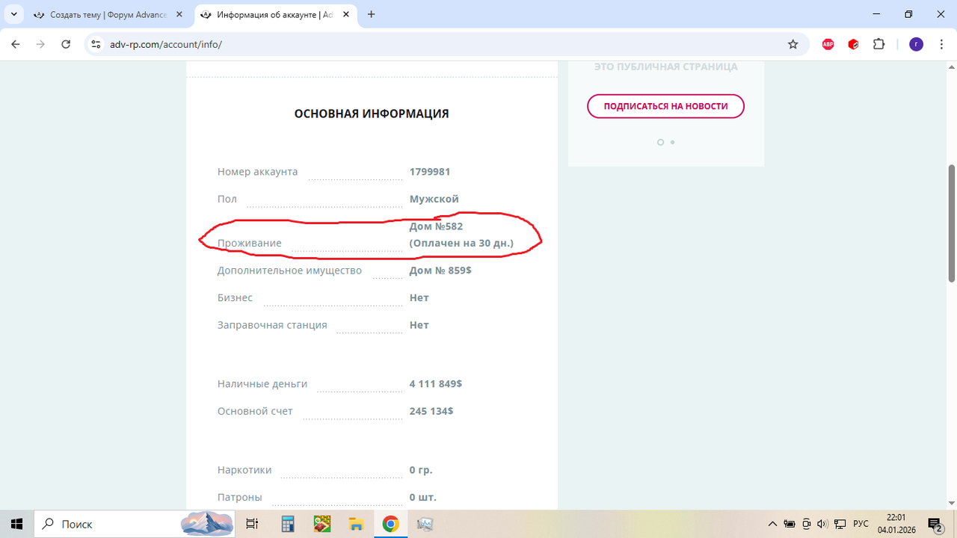Image resolution: width=957 pixels, height=538 pixels.
Task: Open File Explorer from the taskbar
Action: [x=357, y=524]
